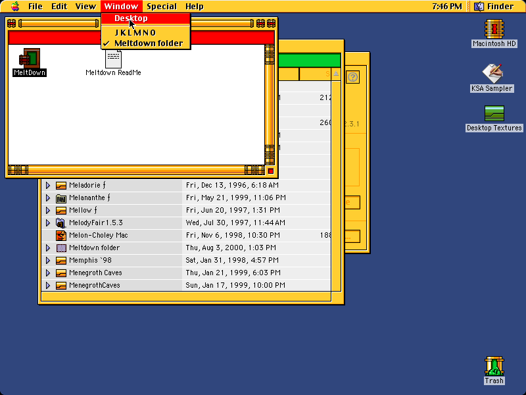Expand the Menegroth Caves folder triangle
526x395 pixels.
[48, 273]
